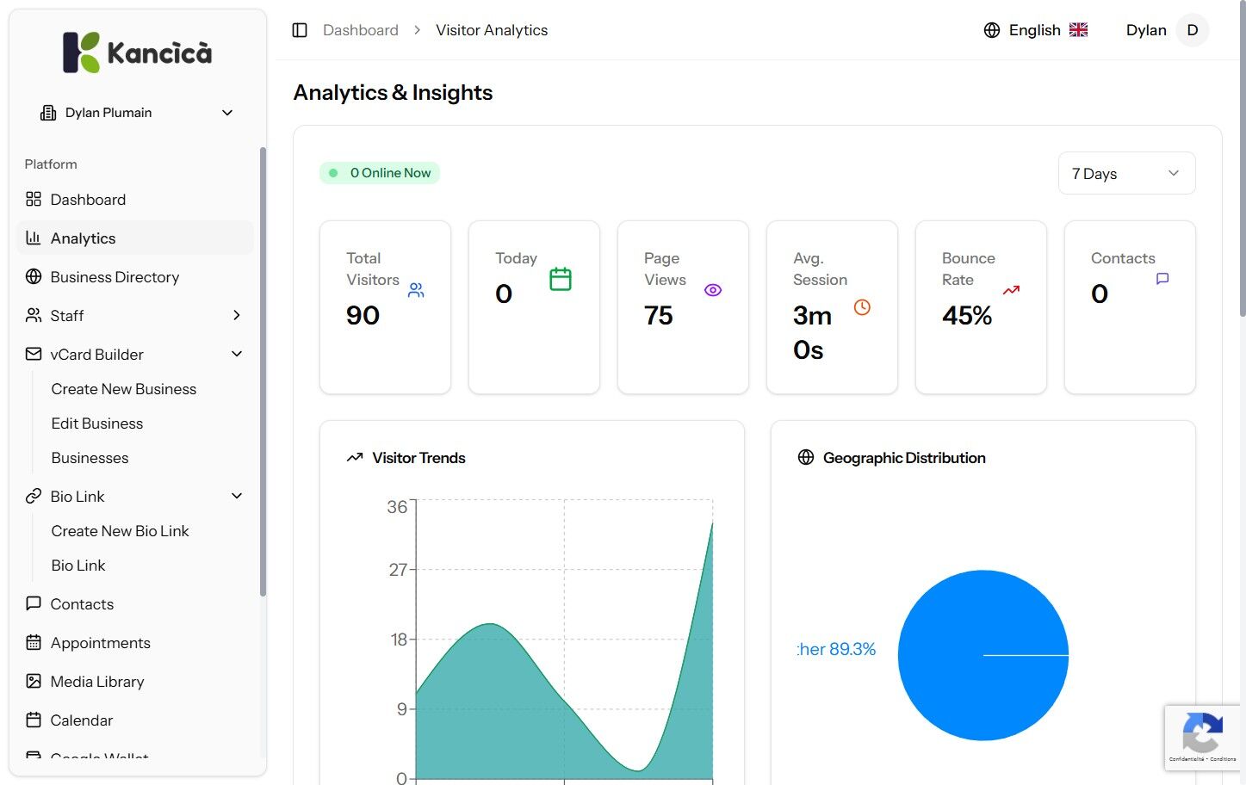Click the Today calendar icon
Viewport: 1246px width, 785px height.
point(561,279)
